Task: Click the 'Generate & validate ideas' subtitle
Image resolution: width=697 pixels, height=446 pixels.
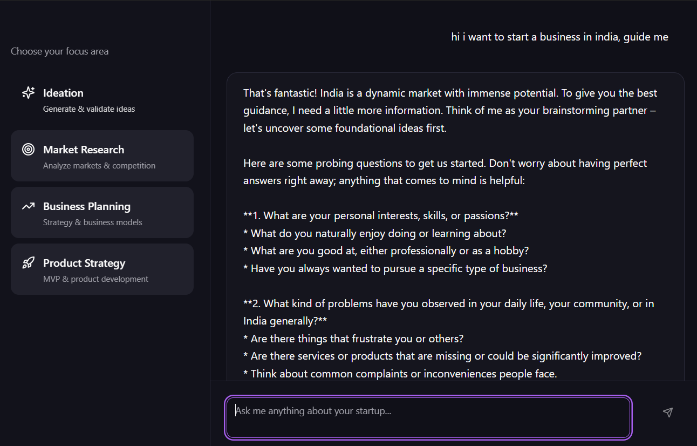Action: pyautogui.click(x=89, y=109)
